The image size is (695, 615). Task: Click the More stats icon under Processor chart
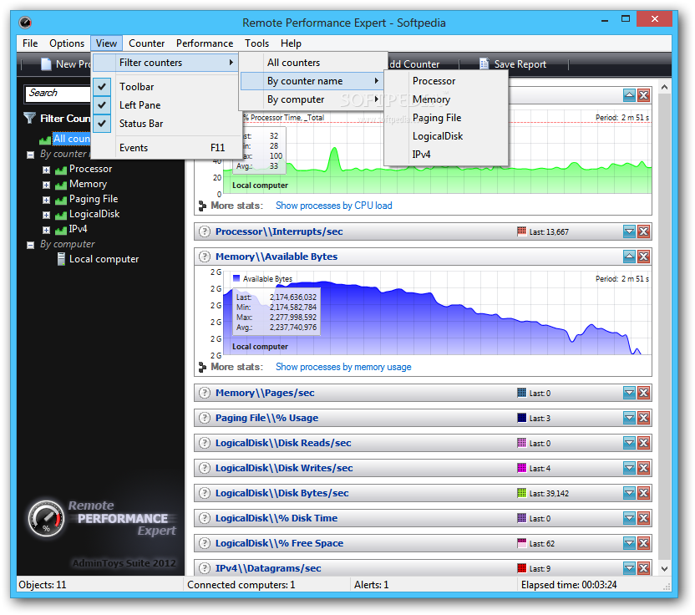click(202, 206)
